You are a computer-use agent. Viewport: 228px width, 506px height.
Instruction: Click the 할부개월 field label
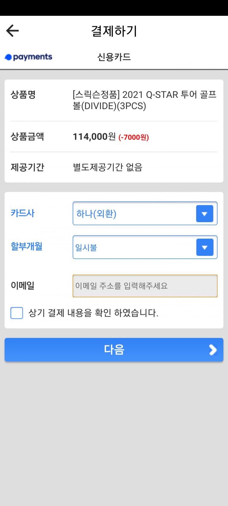pos(27,246)
